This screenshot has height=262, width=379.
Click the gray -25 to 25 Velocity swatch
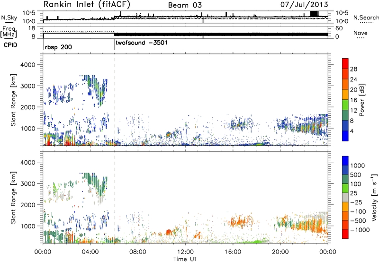(x=345, y=197)
